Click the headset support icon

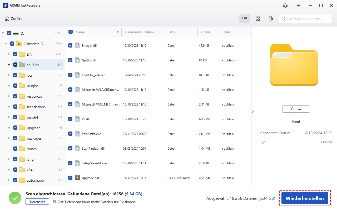[x=285, y=6]
